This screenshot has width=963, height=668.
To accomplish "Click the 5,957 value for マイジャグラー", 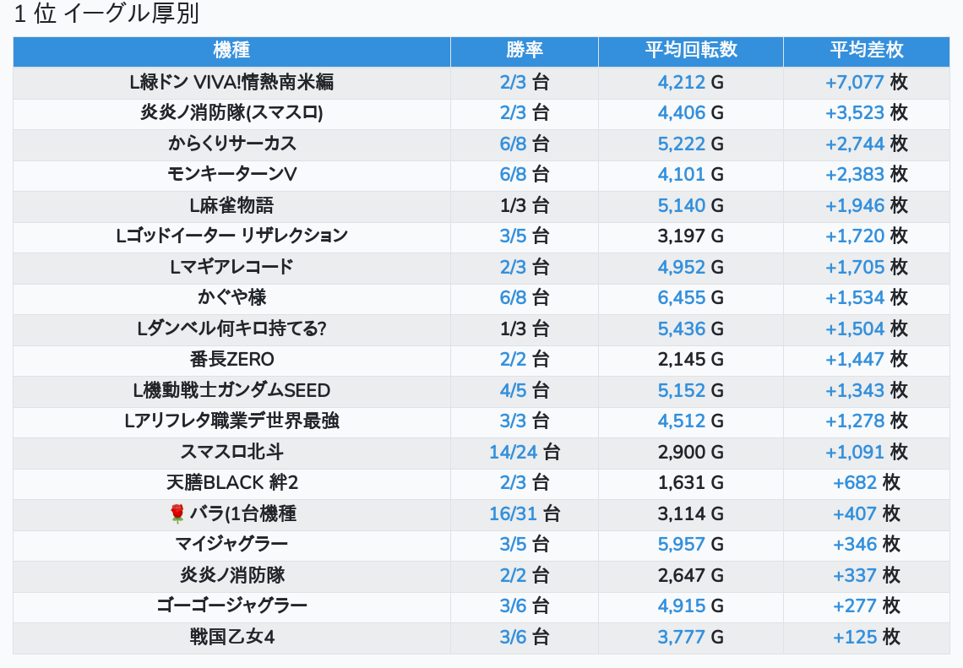I will [681, 544].
